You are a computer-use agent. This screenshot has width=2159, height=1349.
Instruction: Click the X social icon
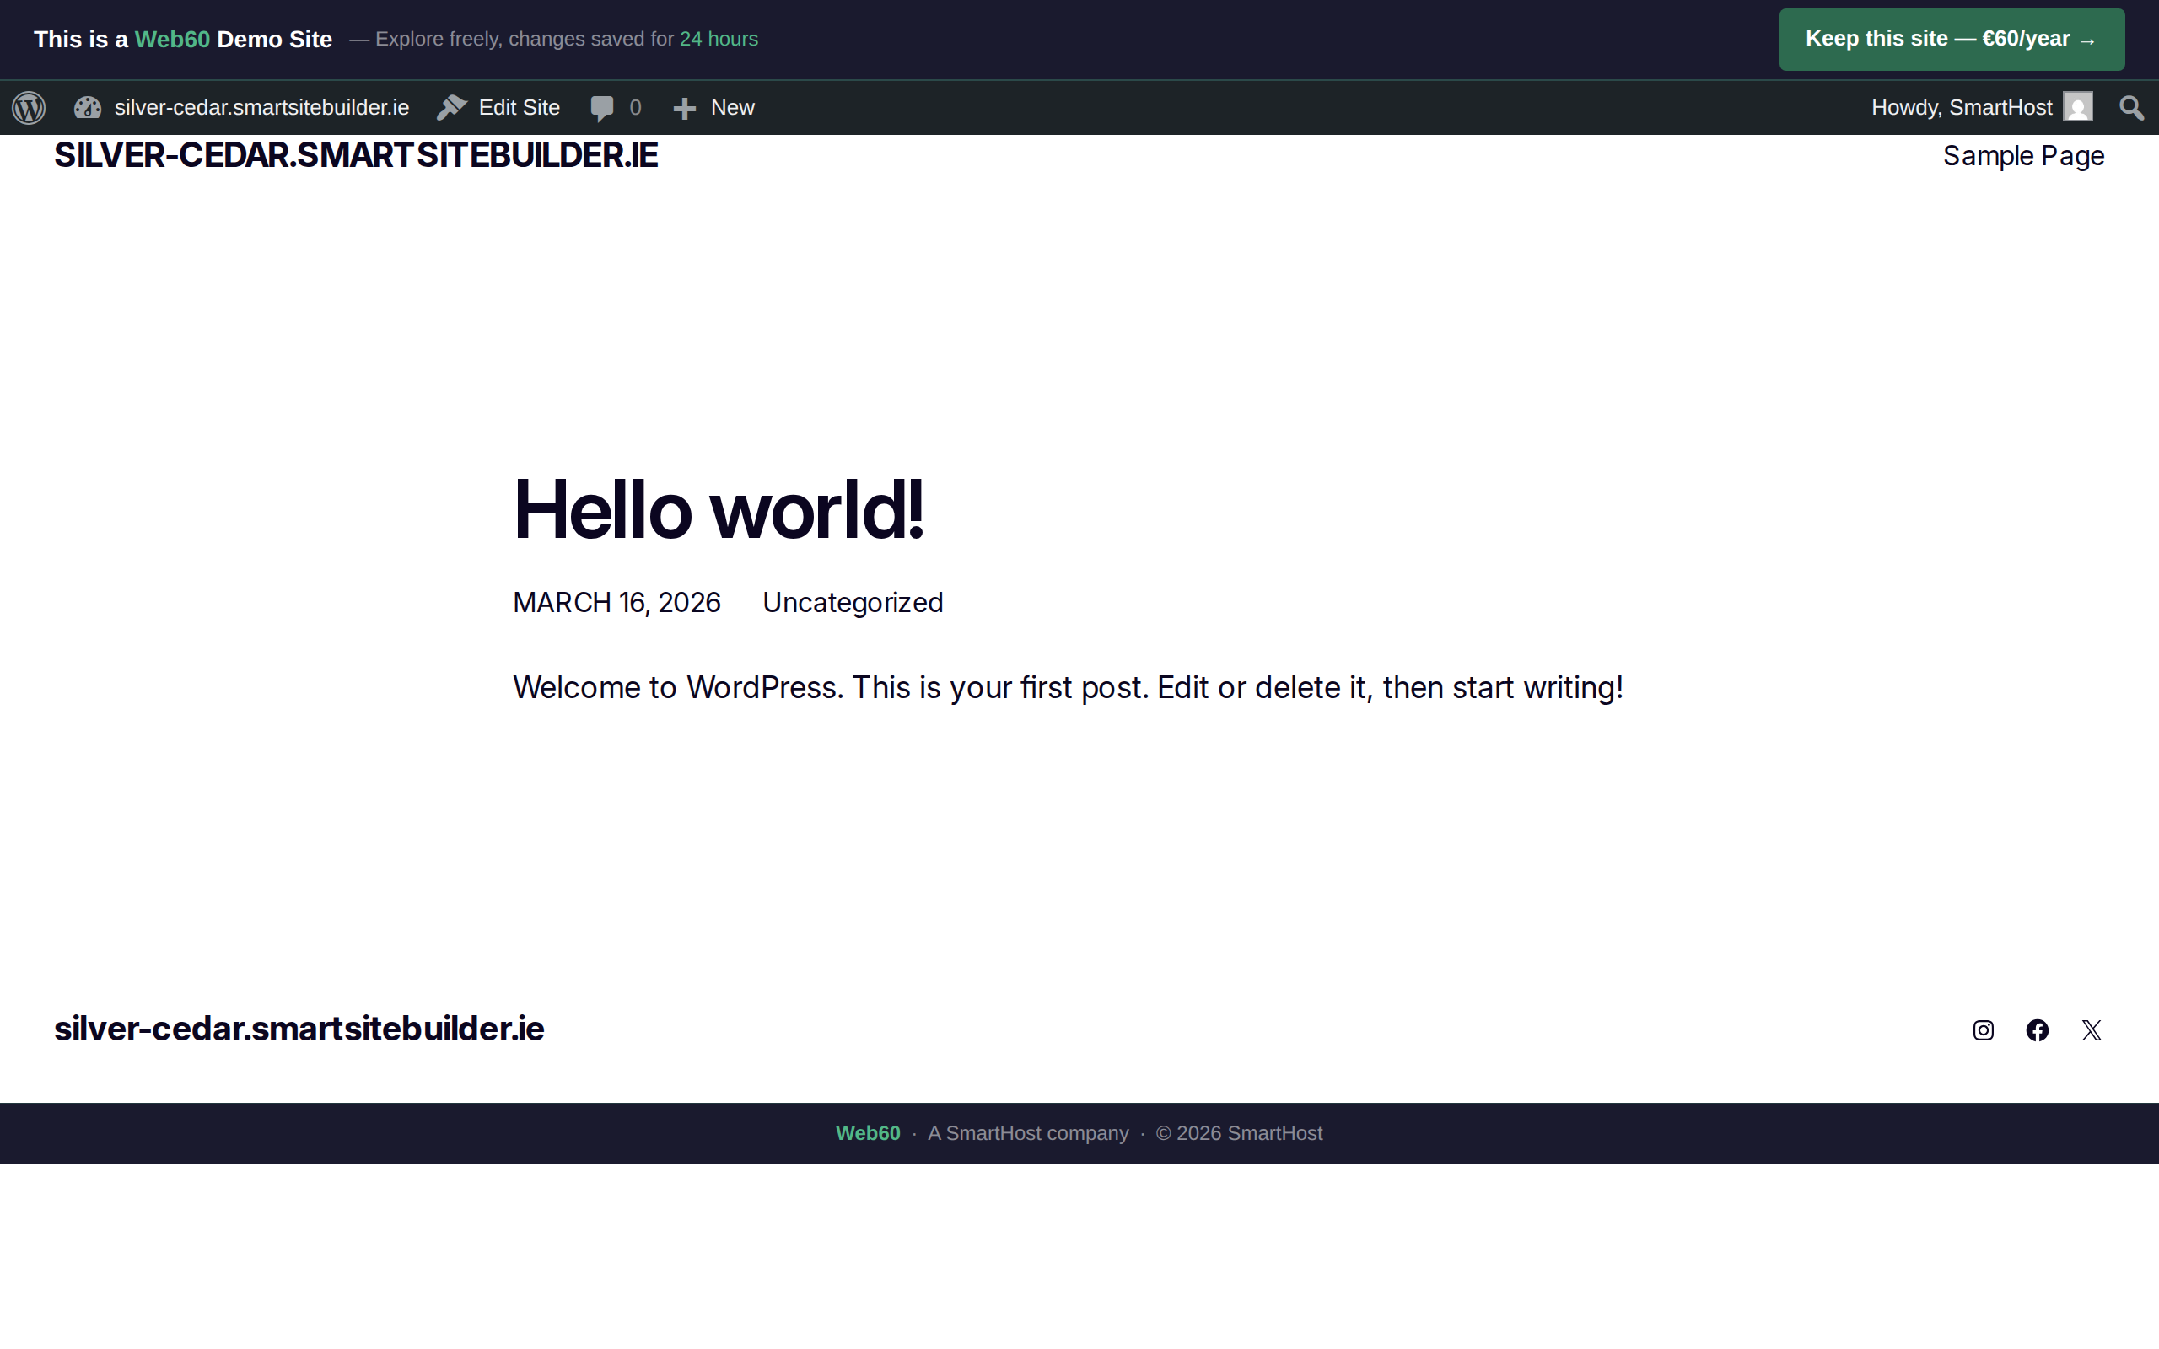[x=2092, y=1030]
